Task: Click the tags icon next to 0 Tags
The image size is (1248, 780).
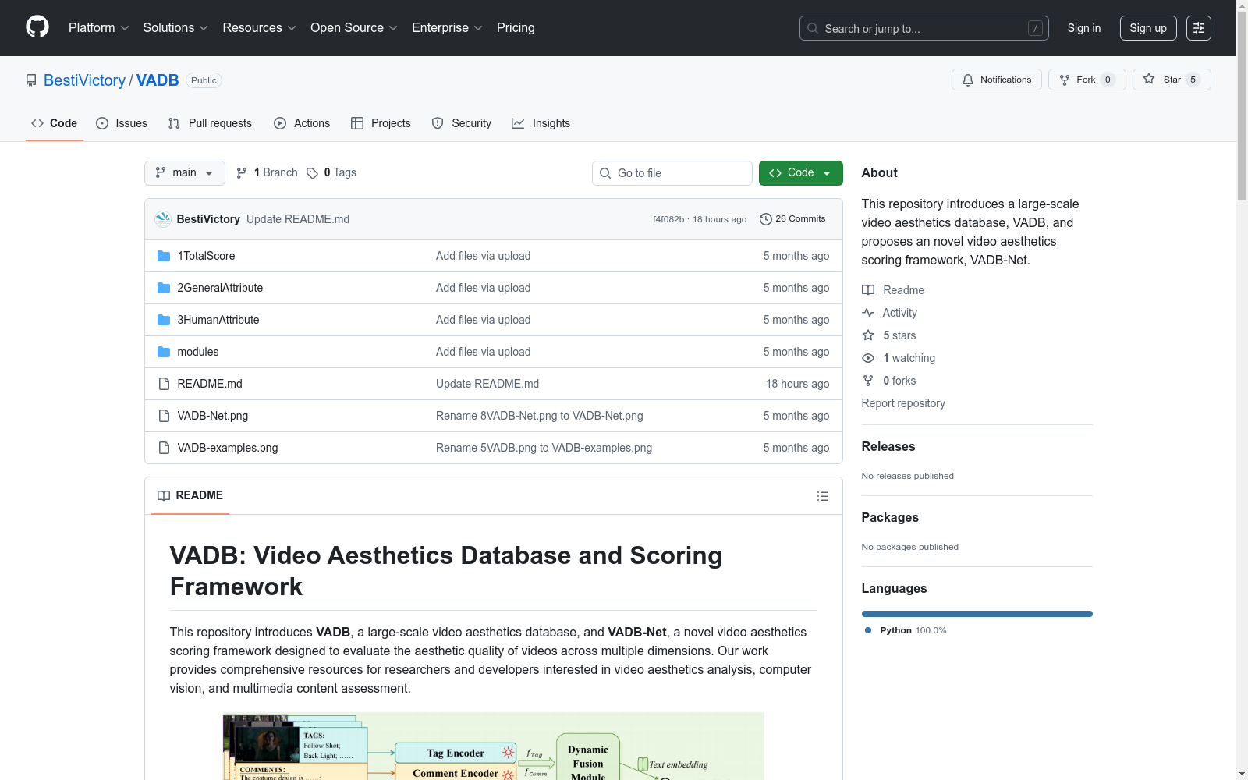Action: 312,173
